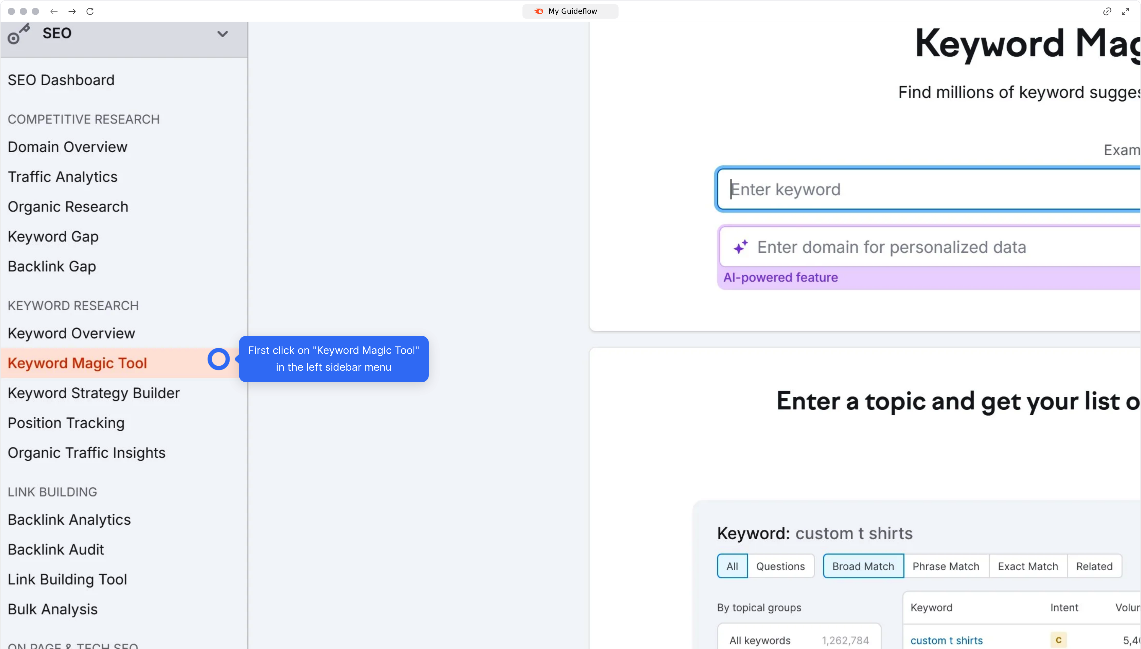Click the browser forward arrow

click(x=72, y=11)
